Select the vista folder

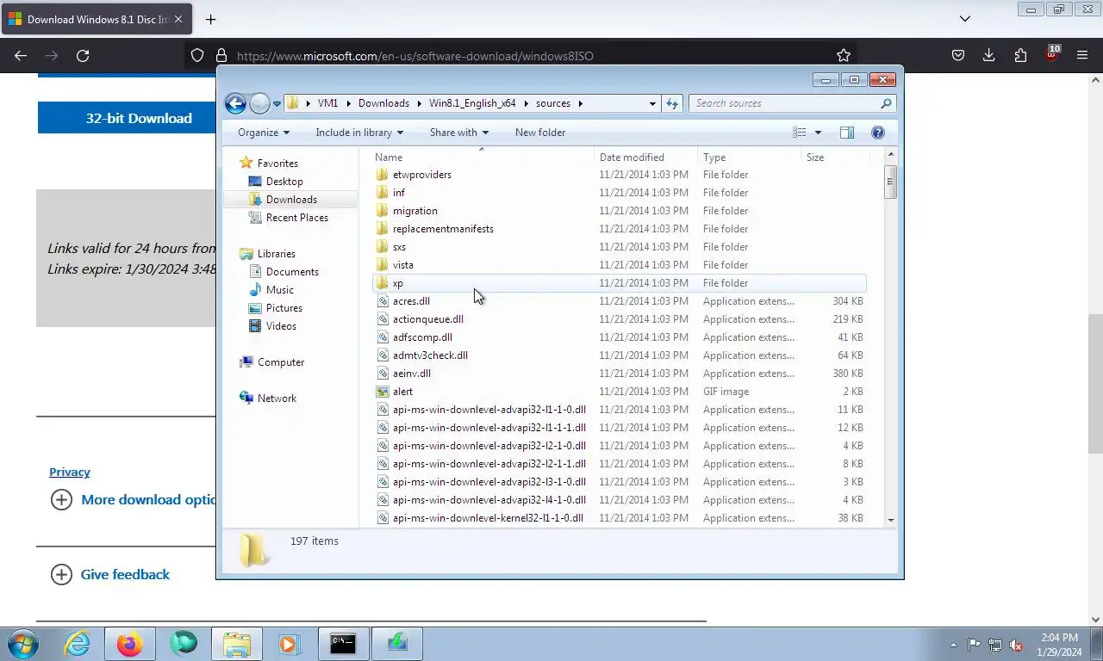(x=402, y=265)
